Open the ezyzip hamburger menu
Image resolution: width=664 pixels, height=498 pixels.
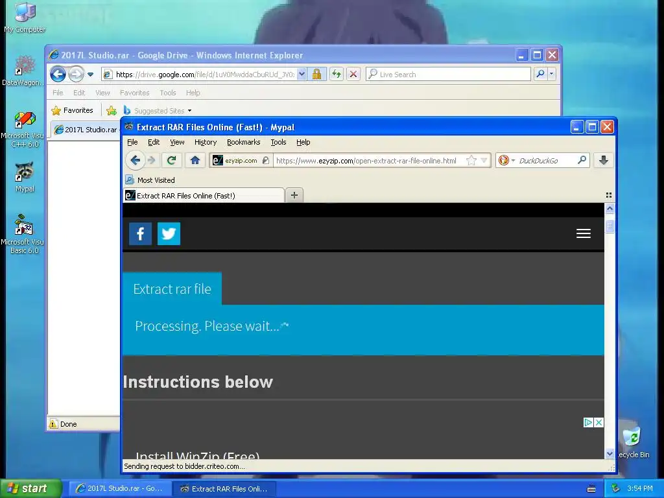point(583,233)
